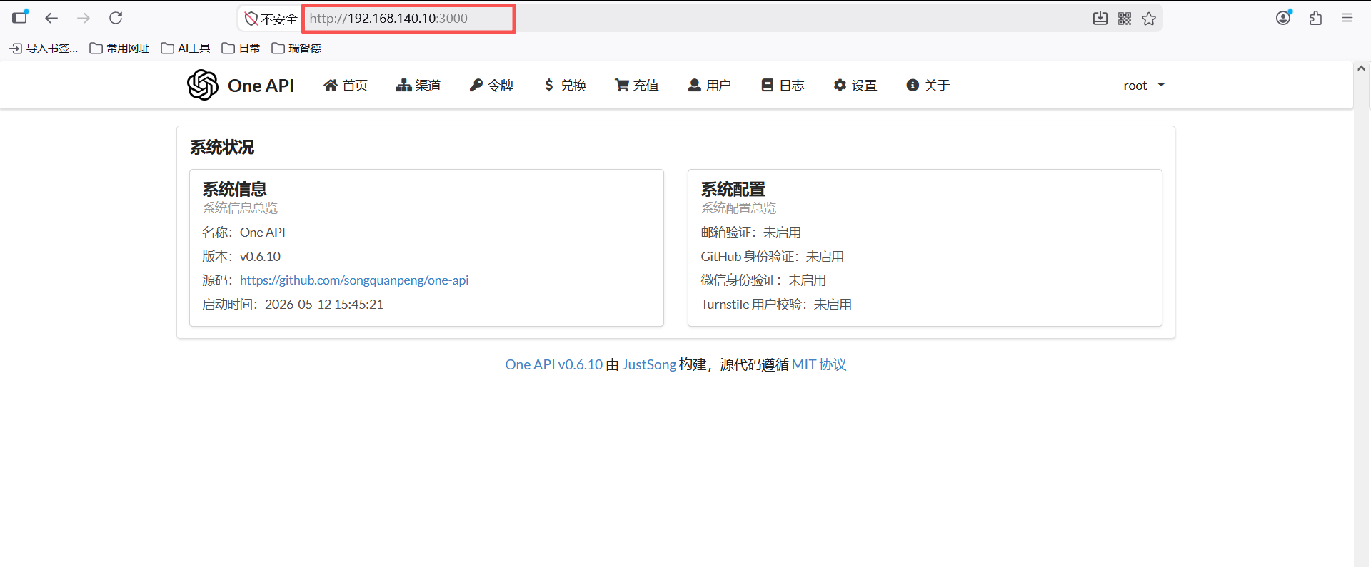1371x567 pixels.
Task: Click the 微信身份验证: 未启用 text
Action: click(x=763, y=280)
